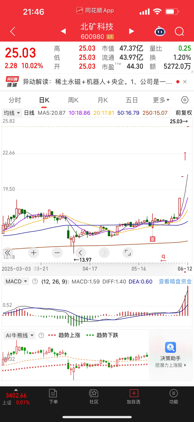Tap the 日线 label

[x=29, y=113]
